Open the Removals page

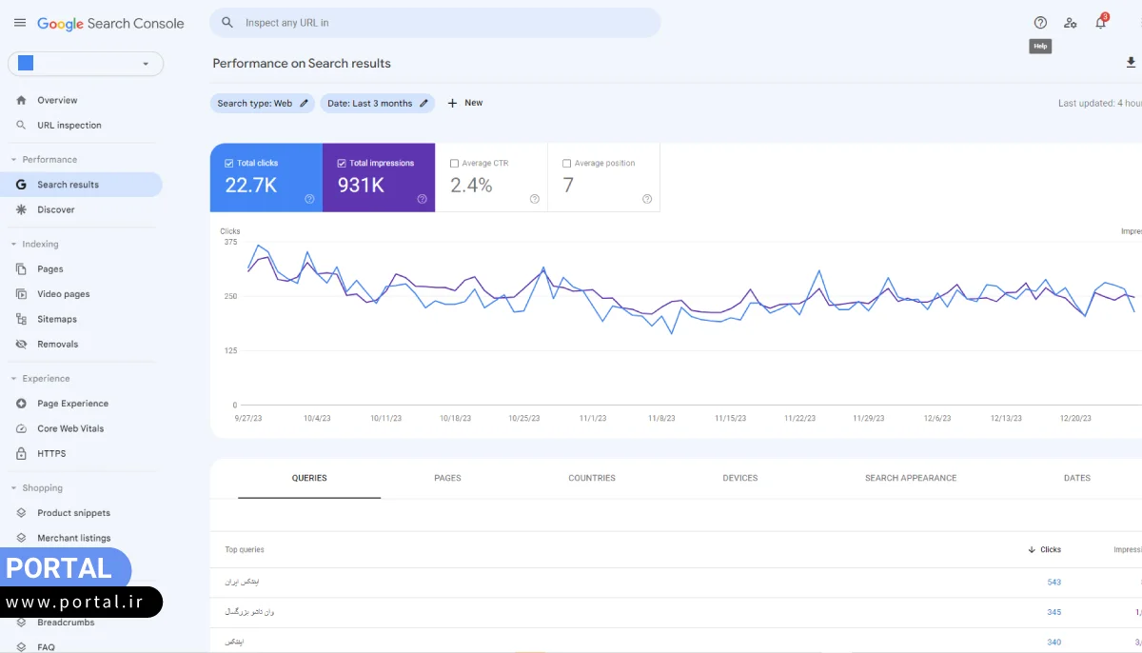pyautogui.click(x=57, y=344)
